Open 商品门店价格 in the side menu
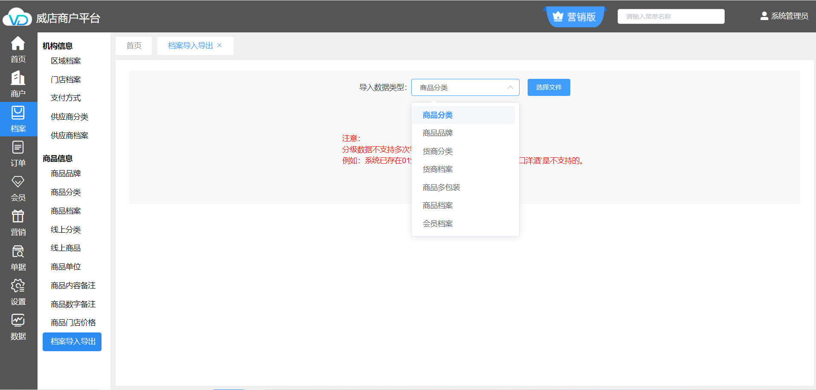Screen dimensions: 816x390 [73, 323]
